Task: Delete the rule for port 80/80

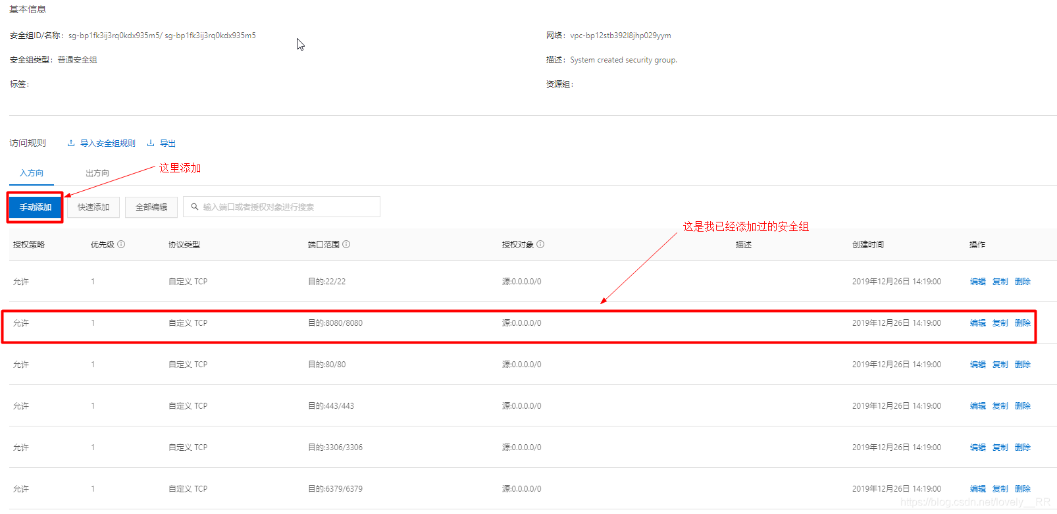Action: 1022,365
